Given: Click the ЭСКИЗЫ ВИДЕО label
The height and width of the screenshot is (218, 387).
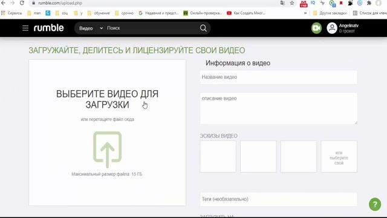Looking at the screenshot, I should point(219,136).
